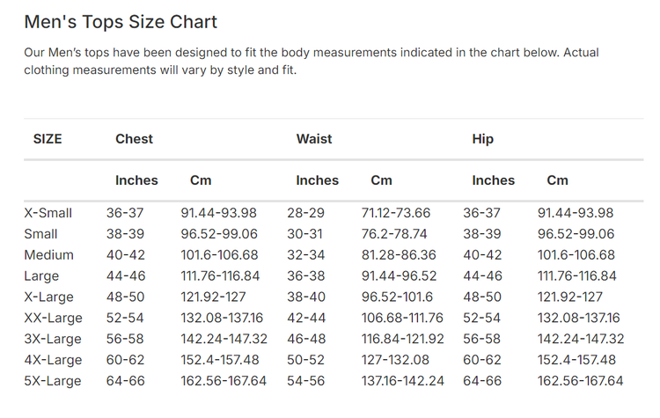Click the 3X-Large size row label

(x=53, y=339)
